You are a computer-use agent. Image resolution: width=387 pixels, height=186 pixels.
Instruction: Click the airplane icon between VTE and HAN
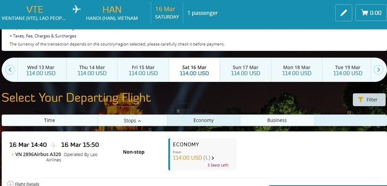coord(77,9)
